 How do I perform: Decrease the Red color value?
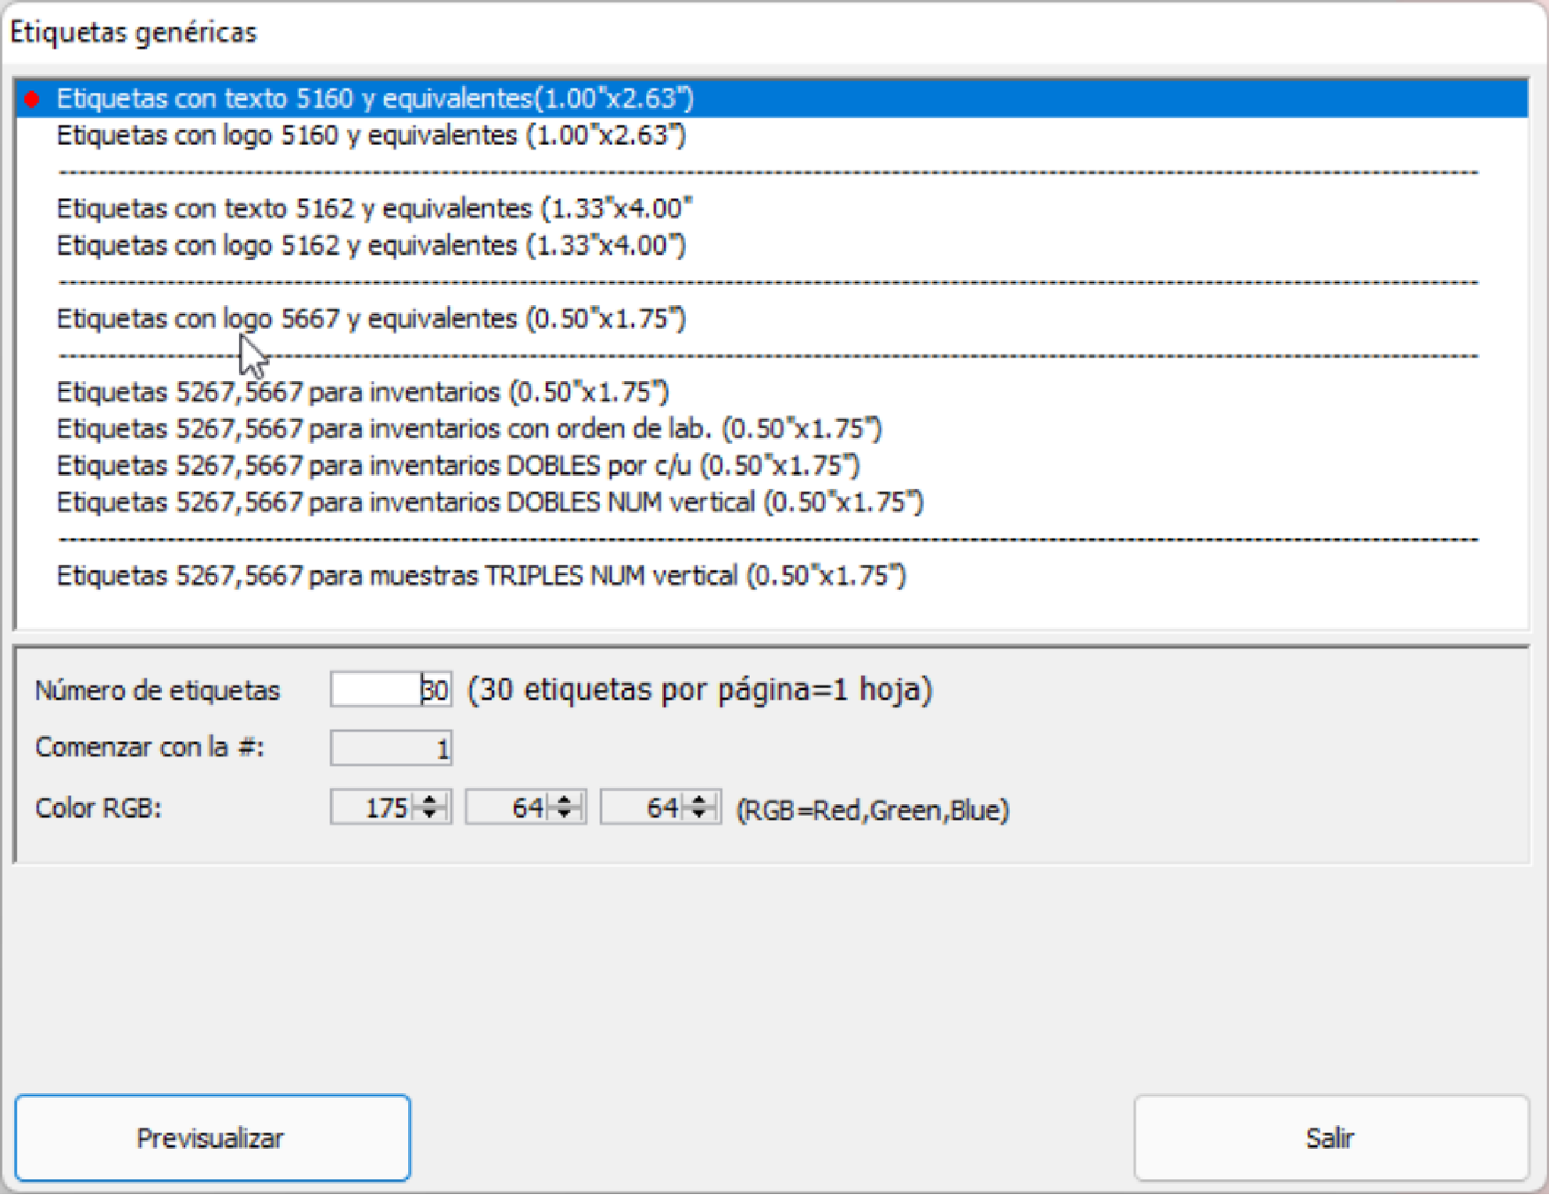point(430,814)
